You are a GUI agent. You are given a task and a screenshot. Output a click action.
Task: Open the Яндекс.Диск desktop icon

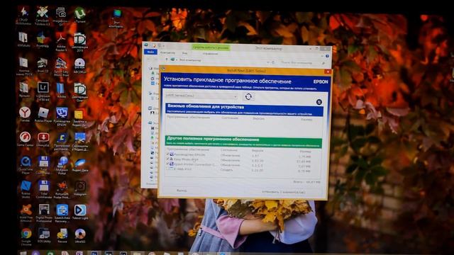point(80,164)
